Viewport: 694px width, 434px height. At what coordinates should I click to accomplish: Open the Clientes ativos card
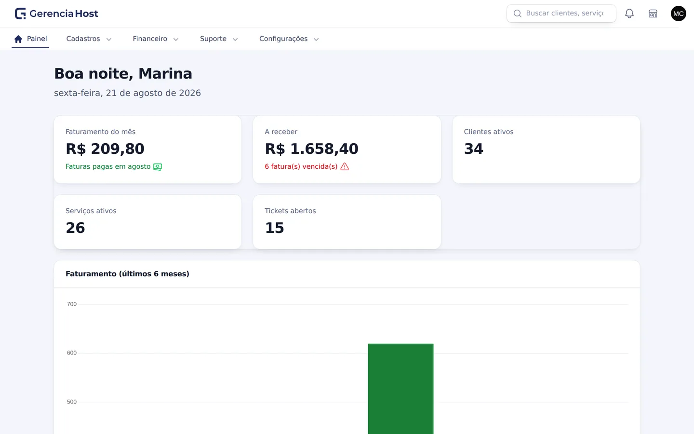[x=546, y=149]
